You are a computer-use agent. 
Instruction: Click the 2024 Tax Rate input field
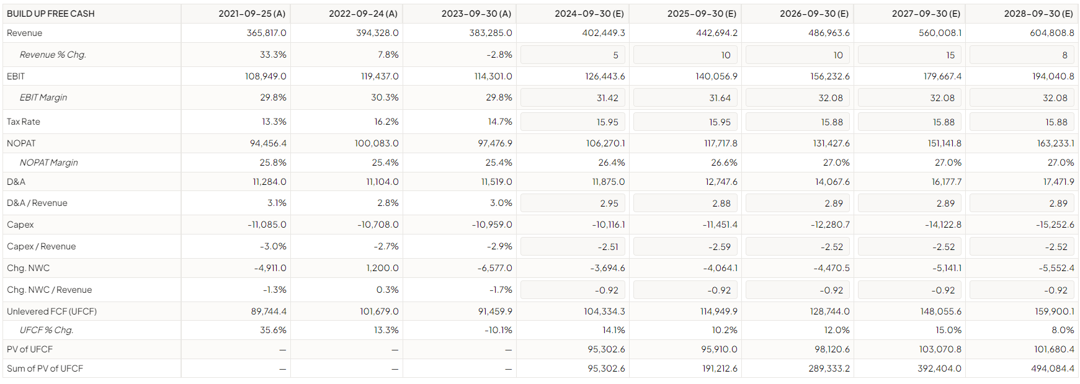[x=573, y=122]
